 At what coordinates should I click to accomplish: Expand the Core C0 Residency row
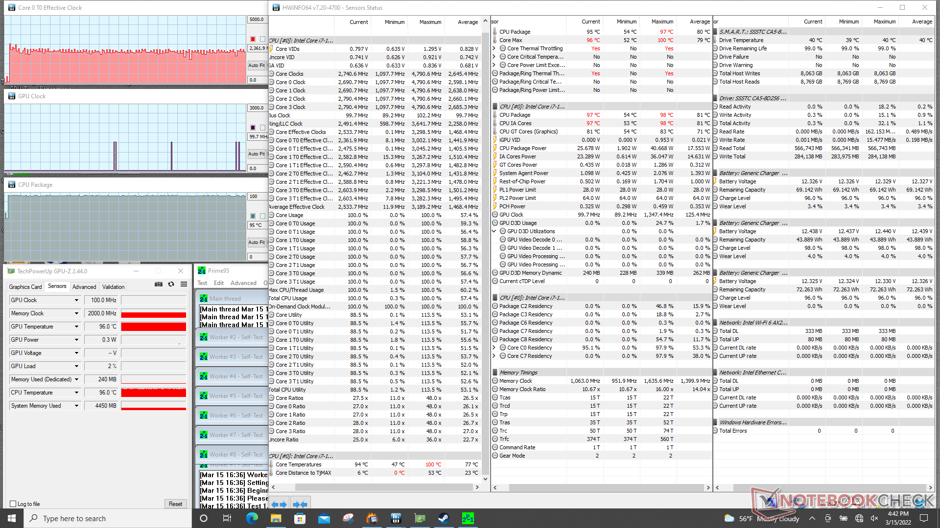coord(494,348)
